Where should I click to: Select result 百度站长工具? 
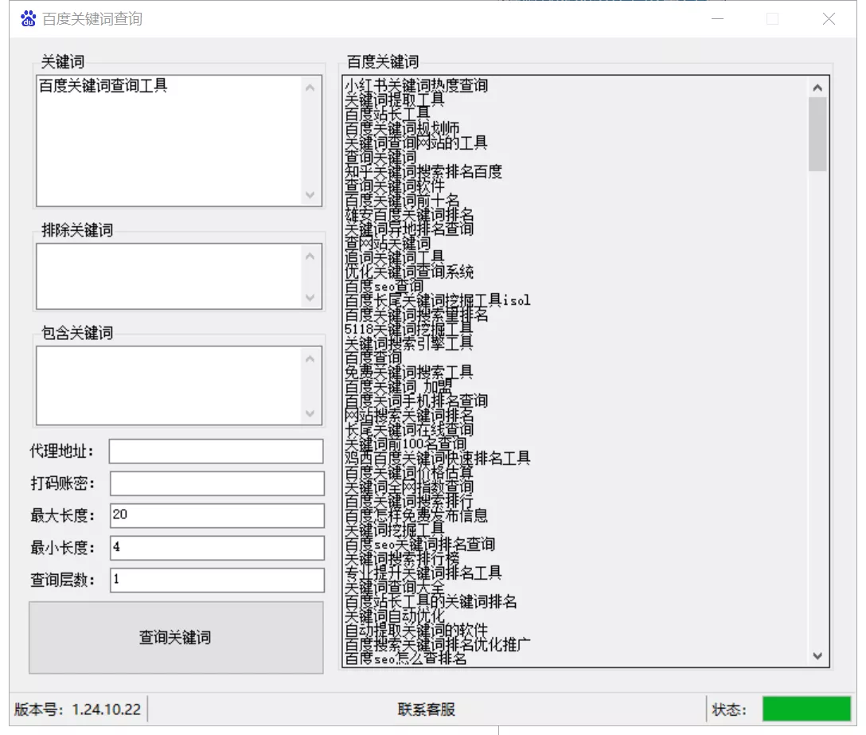coord(387,115)
